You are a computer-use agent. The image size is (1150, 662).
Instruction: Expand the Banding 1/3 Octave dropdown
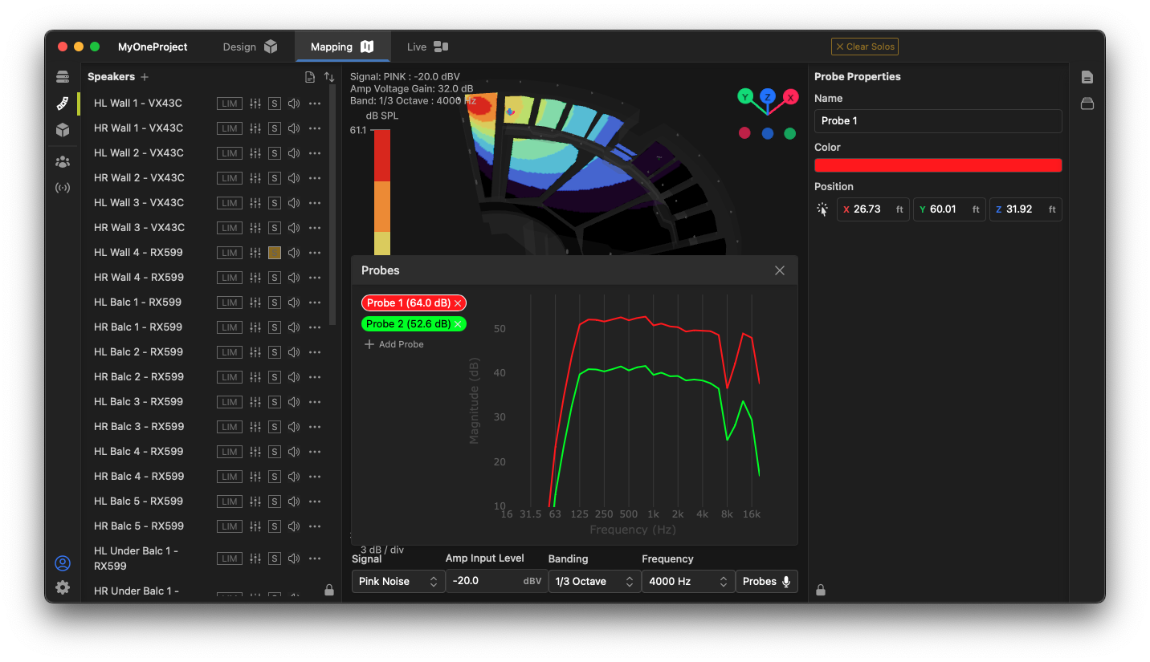[594, 582]
